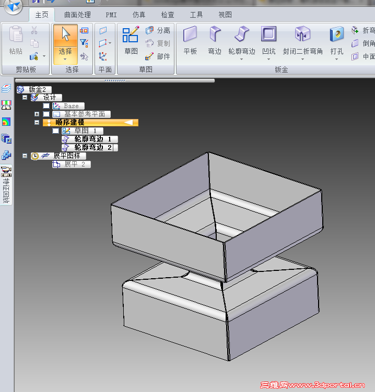Click the selection manager cursor icon
Viewport: 375px width, 392px height.
84,56
